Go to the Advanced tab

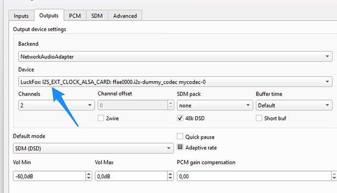[125, 16]
